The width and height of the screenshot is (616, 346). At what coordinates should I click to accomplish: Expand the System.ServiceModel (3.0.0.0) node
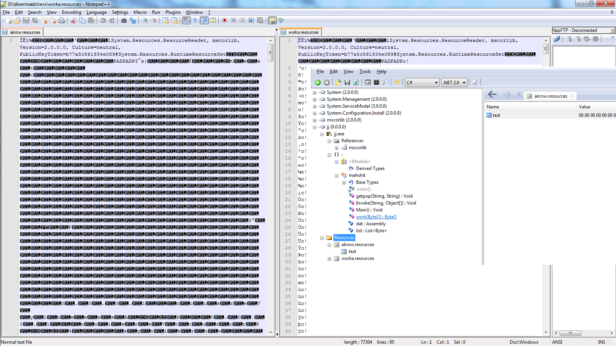pyautogui.click(x=315, y=106)
